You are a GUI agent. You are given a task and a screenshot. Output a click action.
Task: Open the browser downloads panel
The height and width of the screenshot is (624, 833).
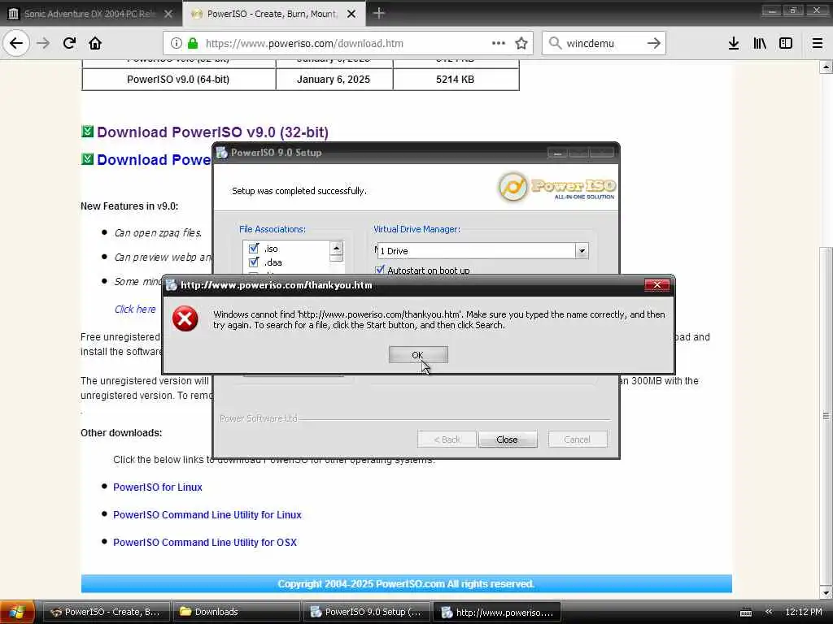pyautogui.click(x=734, y=43)
